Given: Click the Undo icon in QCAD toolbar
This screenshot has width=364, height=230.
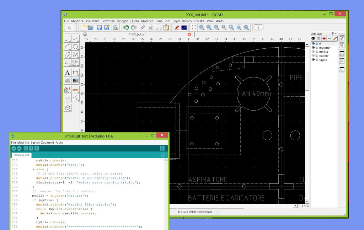Looking at the screenshot, I should tap(126, 28).
